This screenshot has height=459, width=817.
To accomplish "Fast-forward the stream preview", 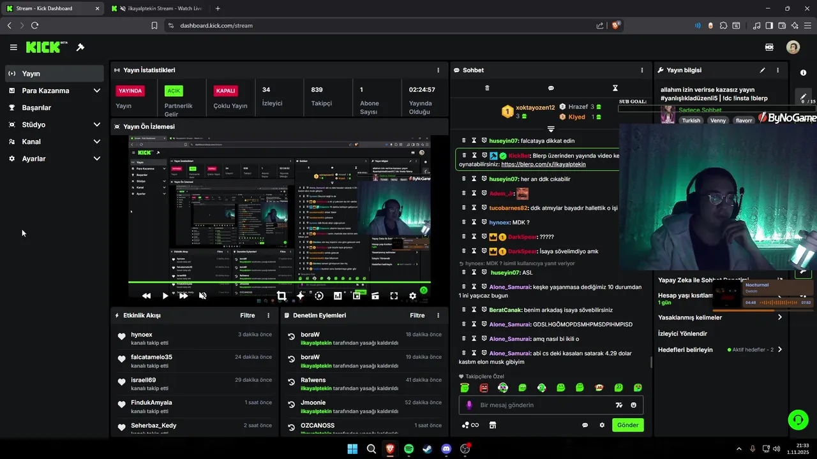I will (184, 296).
